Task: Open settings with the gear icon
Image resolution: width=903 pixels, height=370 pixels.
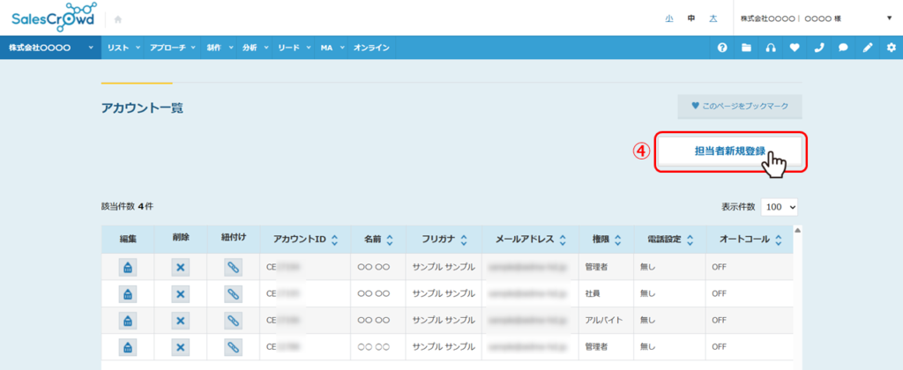Action: pos(891,48)
